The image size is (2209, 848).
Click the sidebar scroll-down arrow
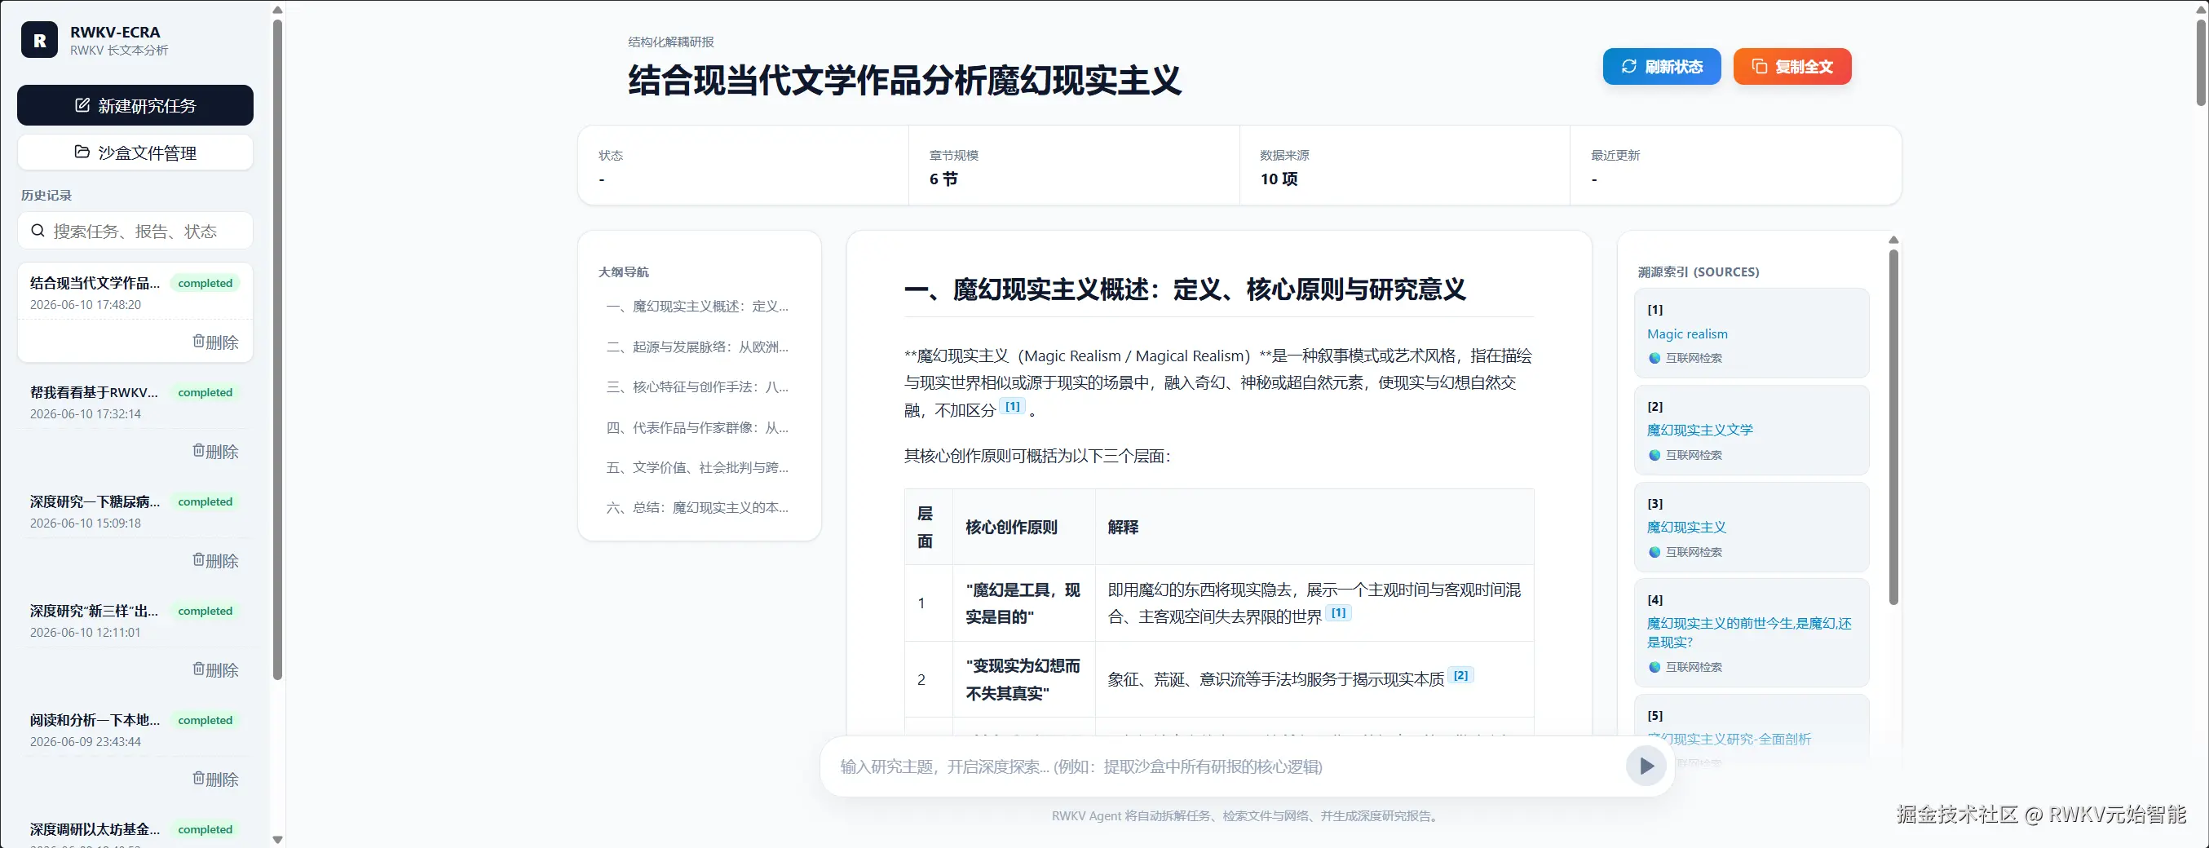pos(277,839)
